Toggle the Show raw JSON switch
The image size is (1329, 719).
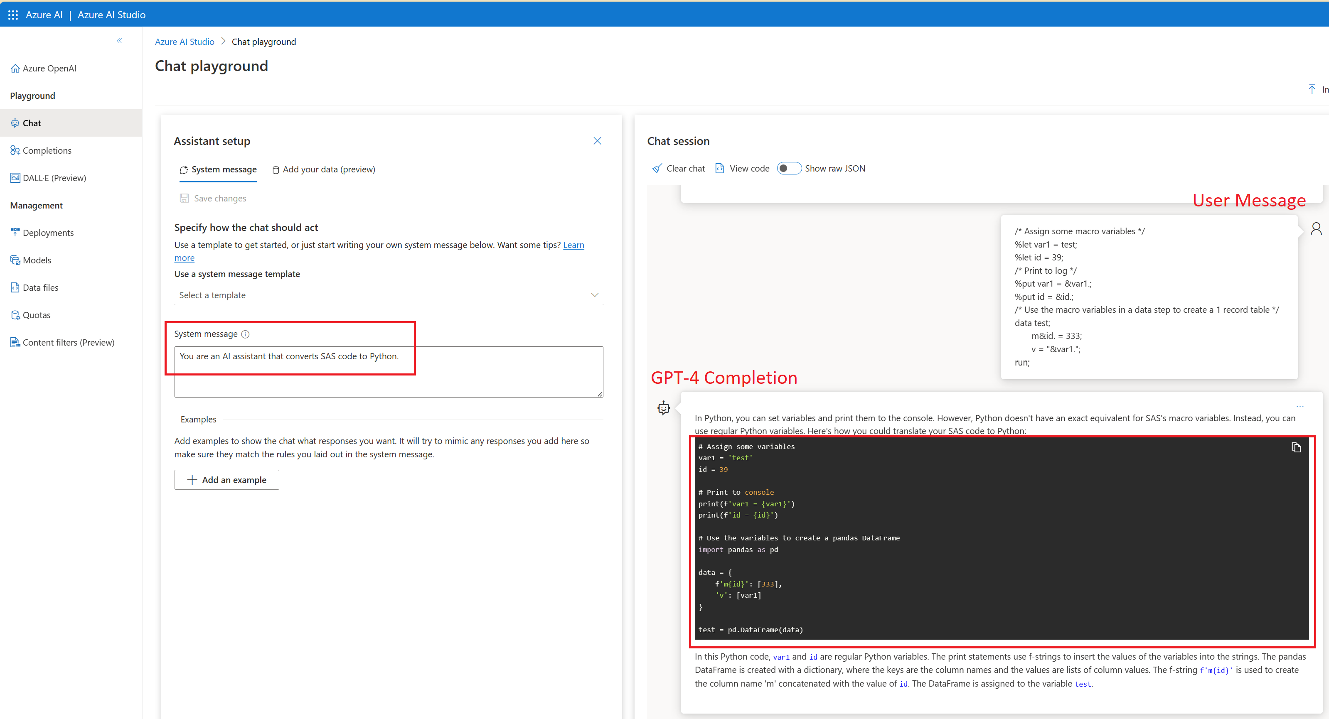789,169
